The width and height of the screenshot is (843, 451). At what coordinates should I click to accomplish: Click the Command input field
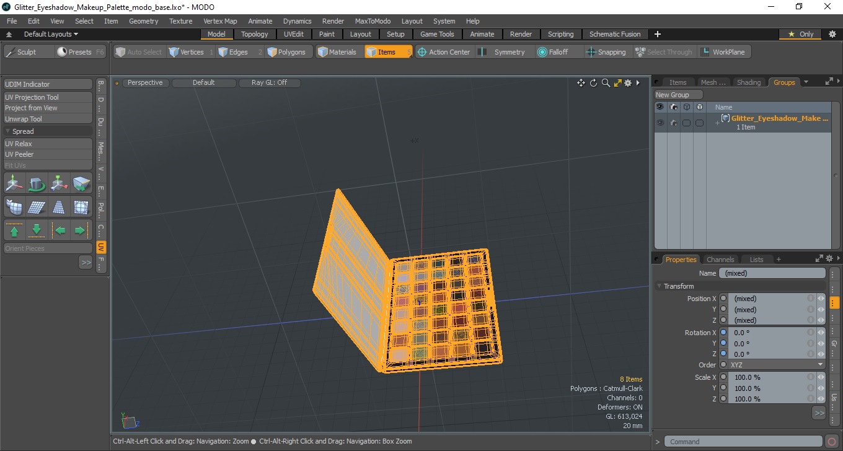(744, 442)
